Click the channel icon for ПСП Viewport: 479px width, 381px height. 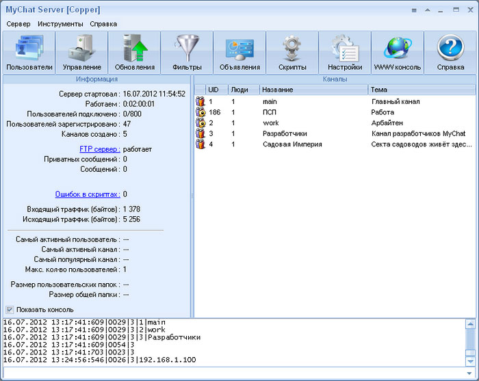(200, 112)
